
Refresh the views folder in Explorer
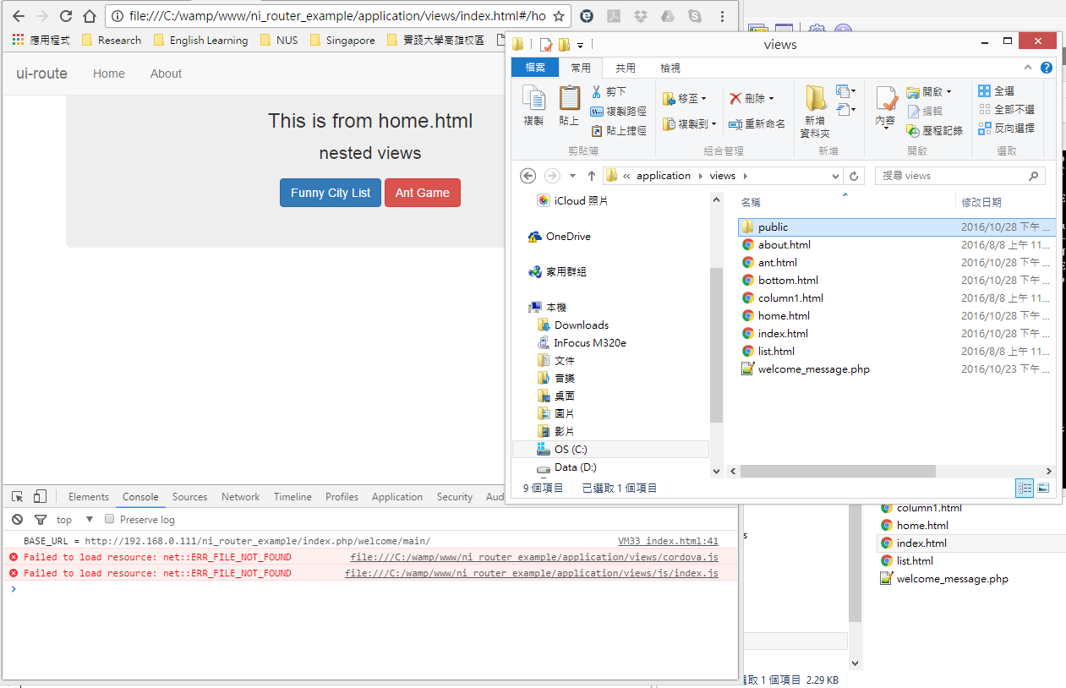pyautogui.click(x=854, y=176)
